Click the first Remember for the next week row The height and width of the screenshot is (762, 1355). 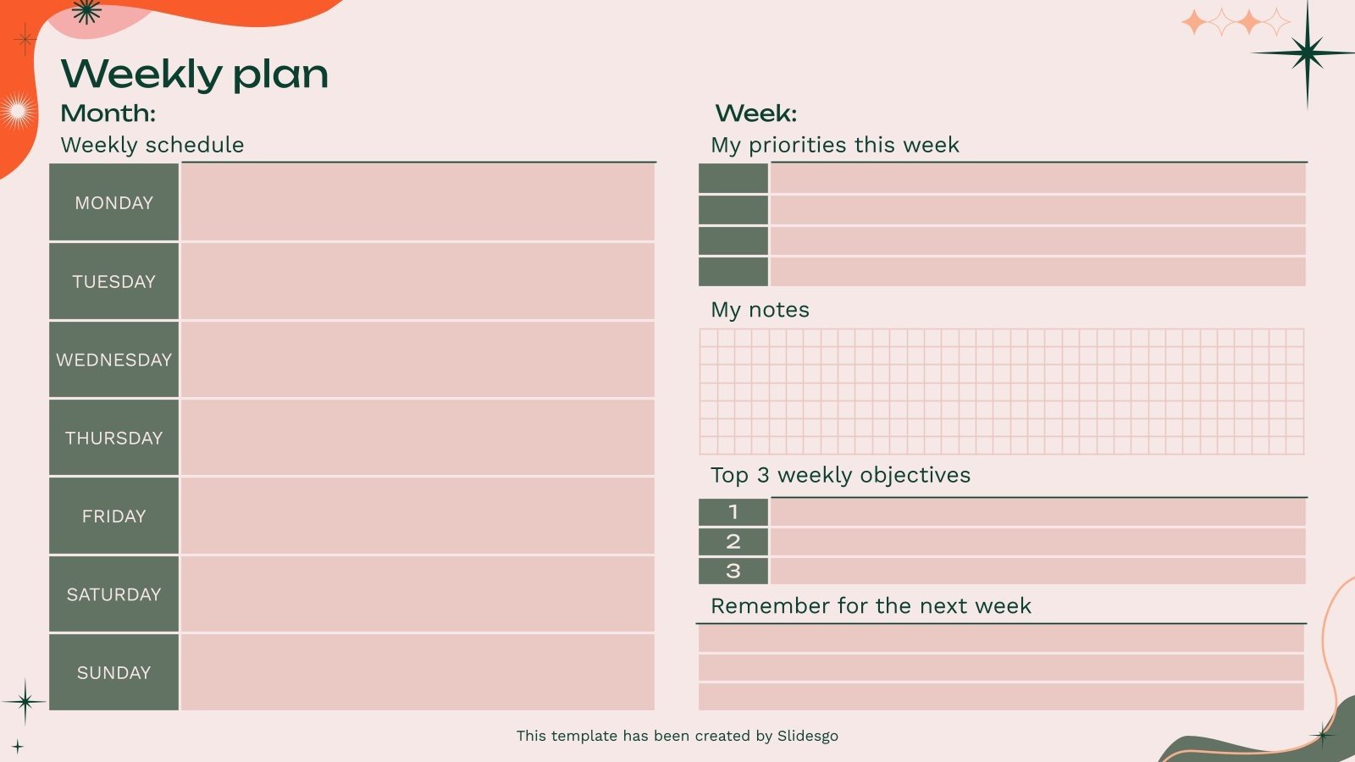tap(1001, 639)
